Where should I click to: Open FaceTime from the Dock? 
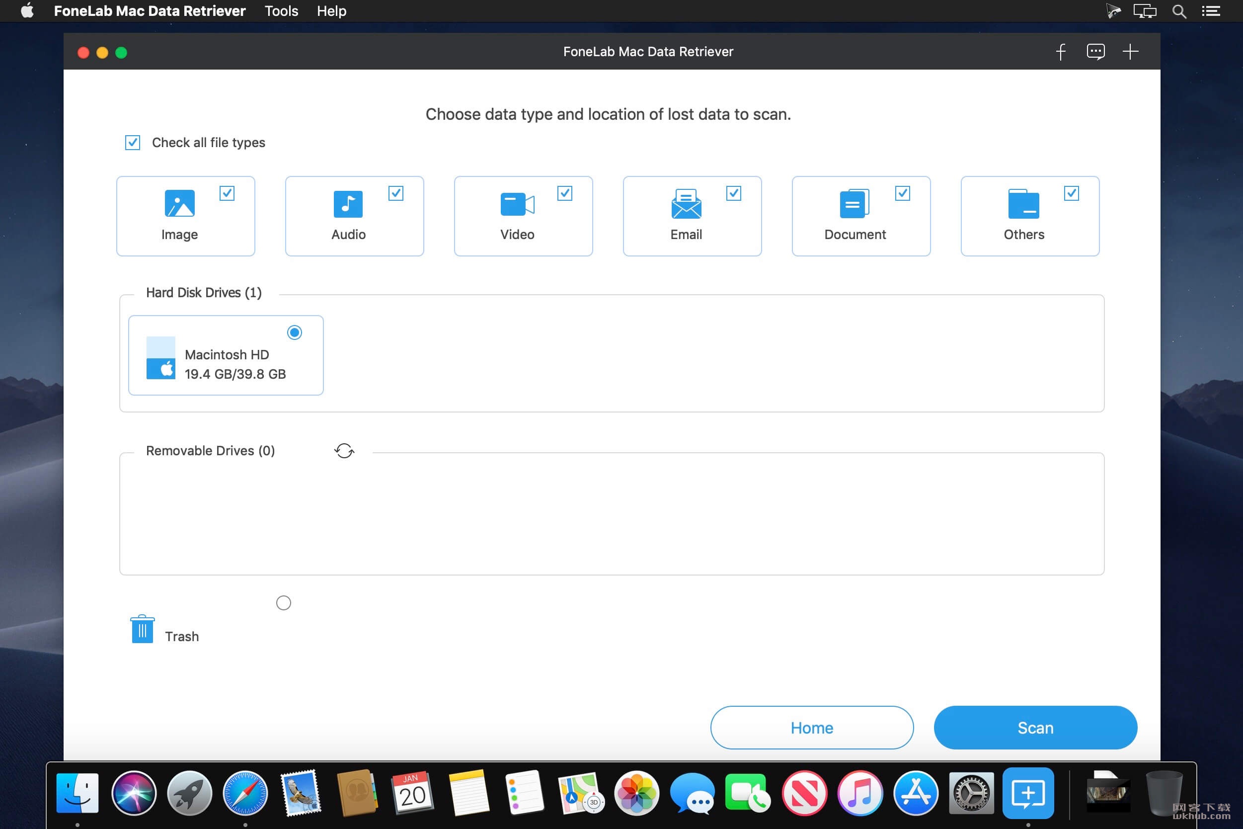click(x=748, y=793)
